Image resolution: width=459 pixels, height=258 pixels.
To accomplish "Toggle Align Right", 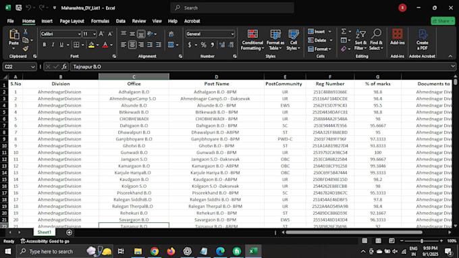I will pos(141,45).
